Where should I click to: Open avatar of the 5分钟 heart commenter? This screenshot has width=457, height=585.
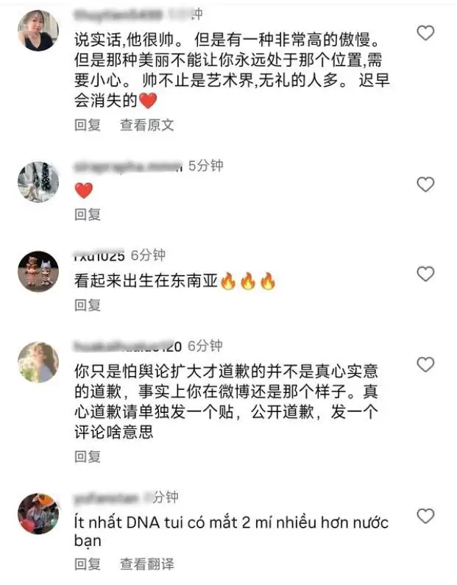click(x=38, y=182)
